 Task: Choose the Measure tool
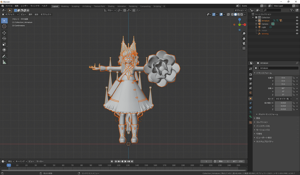coord(4,62)
